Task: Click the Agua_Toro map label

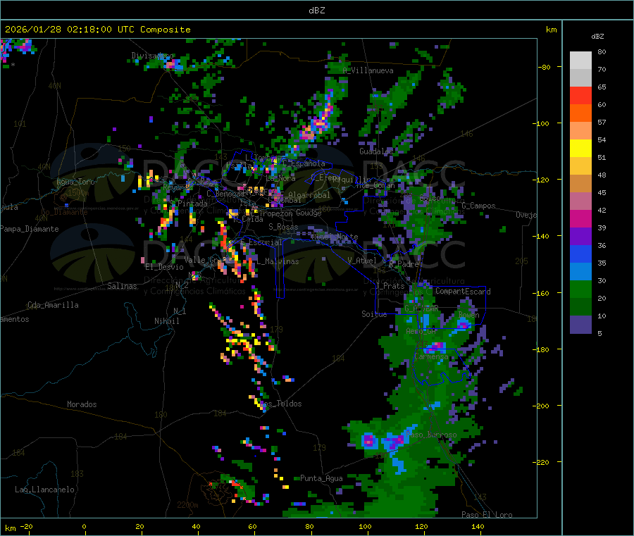Action: [75, 182]
